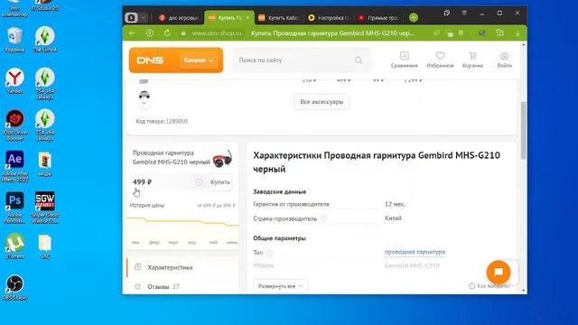Screen dimensions: 578x325
Task: Open Adobe After Effects 2022 desktop shortcut
Action: (14, 166)
